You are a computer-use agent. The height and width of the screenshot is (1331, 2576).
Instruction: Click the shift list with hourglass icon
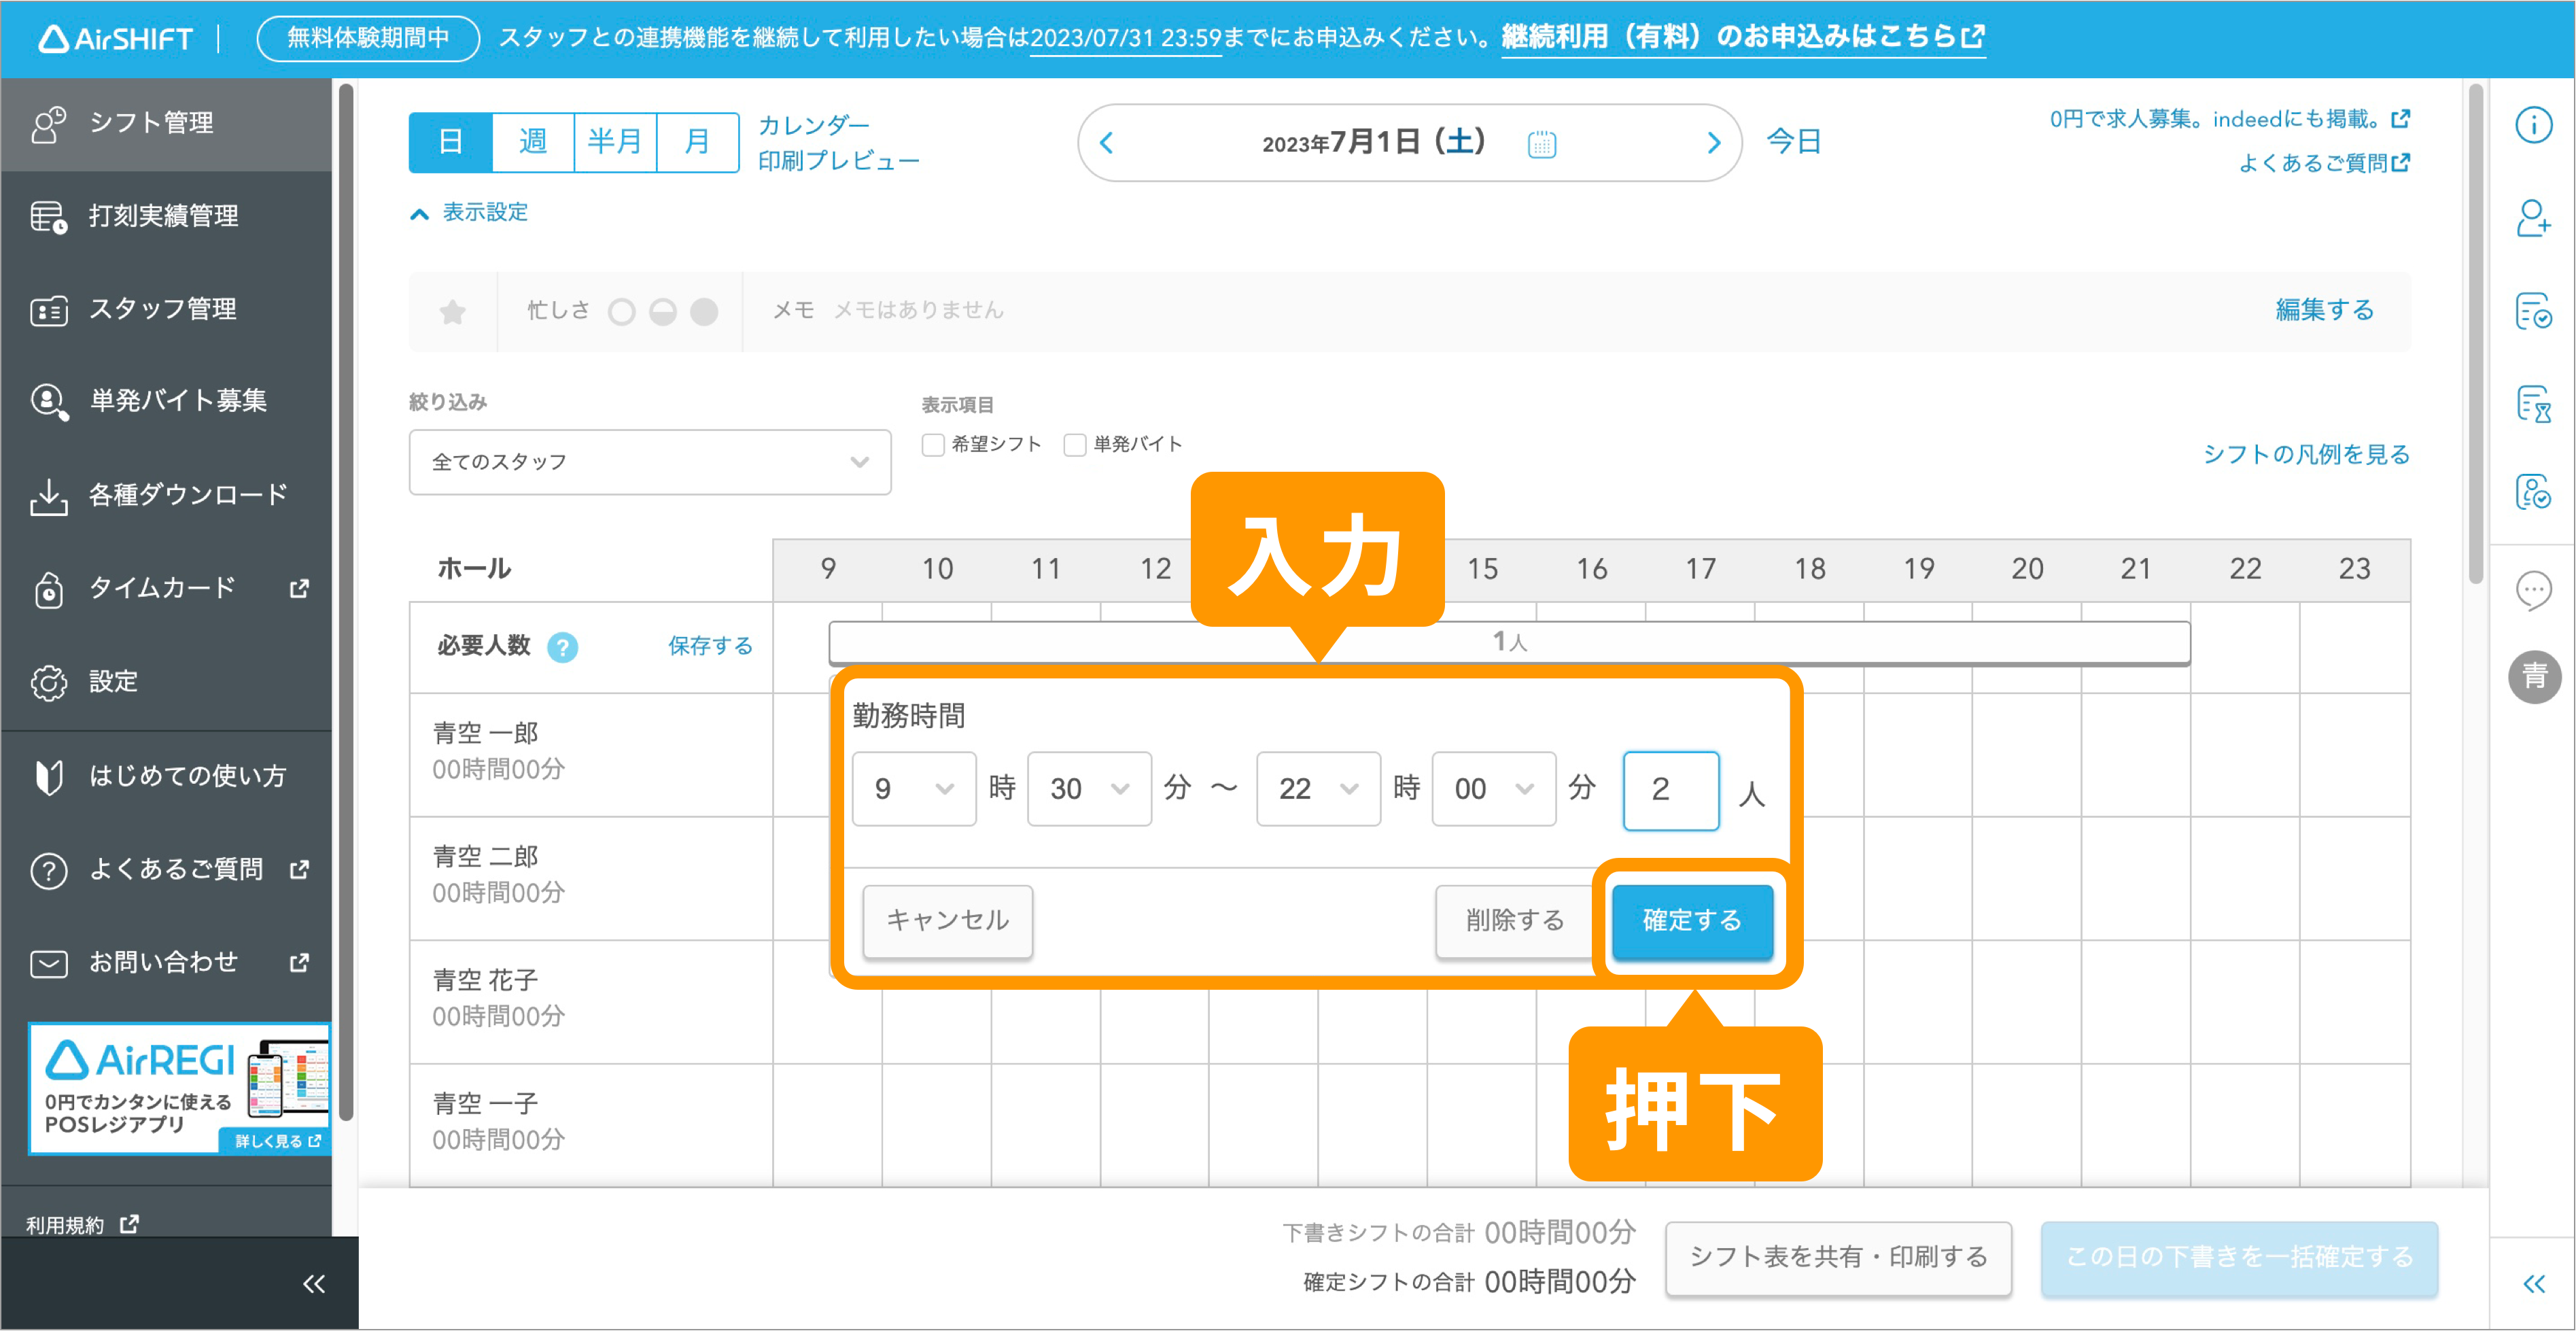point(2533,404)
